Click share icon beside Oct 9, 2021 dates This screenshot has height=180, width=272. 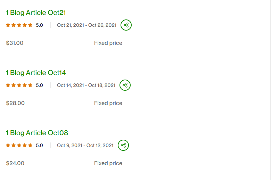pos(123,145)
